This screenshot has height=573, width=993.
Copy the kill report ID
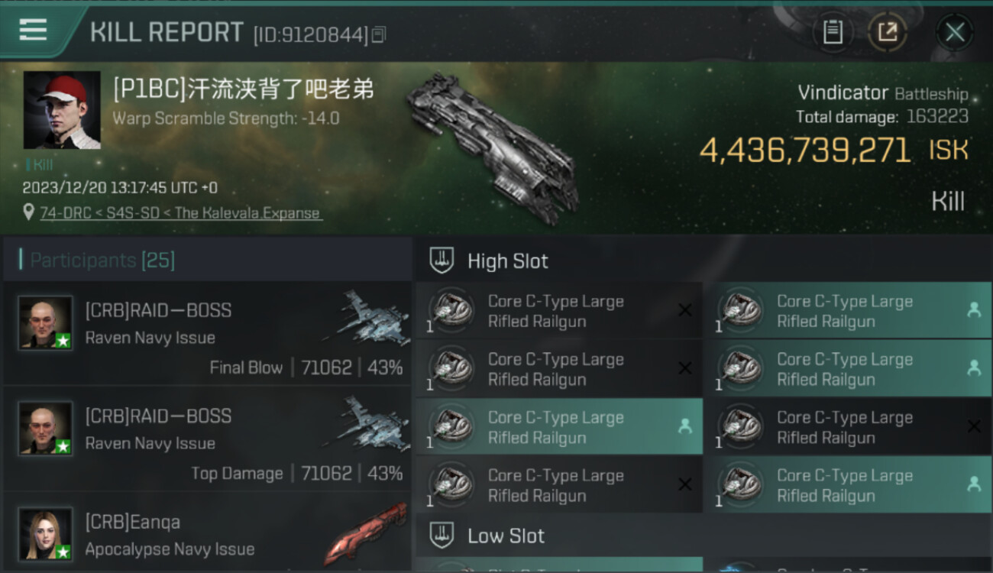[x=380, y=34]
